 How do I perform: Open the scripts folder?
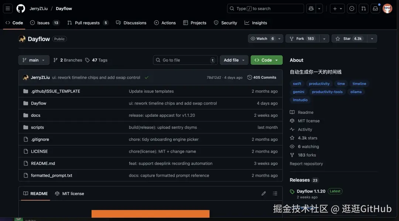[37, 127]
